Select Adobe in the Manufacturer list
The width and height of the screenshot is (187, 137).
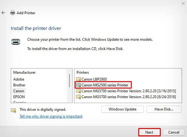pyautogui.click(x=19, y=79)
